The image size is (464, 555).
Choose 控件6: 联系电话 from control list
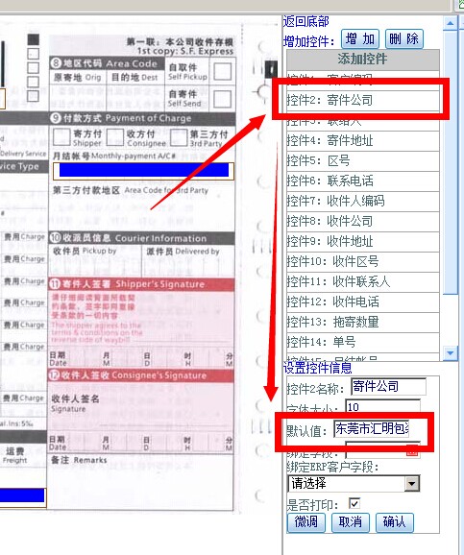(x=363, y=181)
